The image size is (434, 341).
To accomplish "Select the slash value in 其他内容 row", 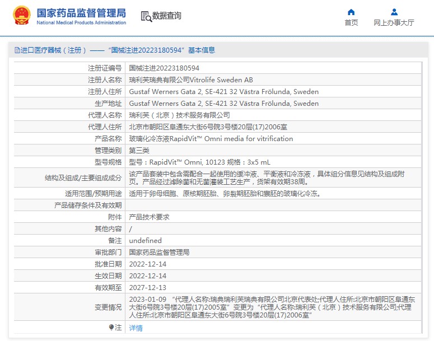I will pyautogui.click(x=130, y=229).
